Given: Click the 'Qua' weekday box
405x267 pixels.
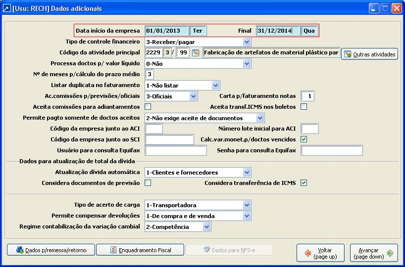Looking at the screenshot, I should point(309,31).
